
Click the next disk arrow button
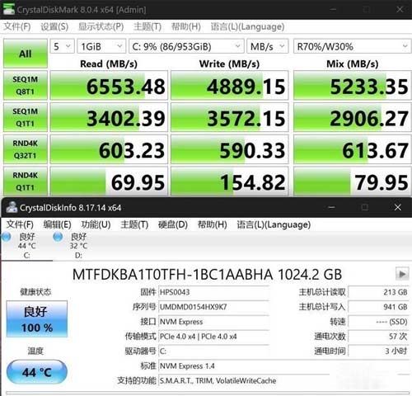(402, 274)
